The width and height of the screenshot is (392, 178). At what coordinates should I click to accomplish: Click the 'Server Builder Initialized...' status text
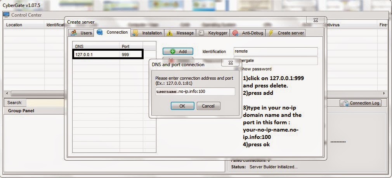point(274,167)
